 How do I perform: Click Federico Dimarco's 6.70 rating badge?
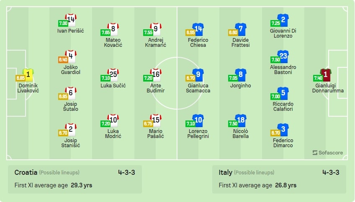point(276,133)
